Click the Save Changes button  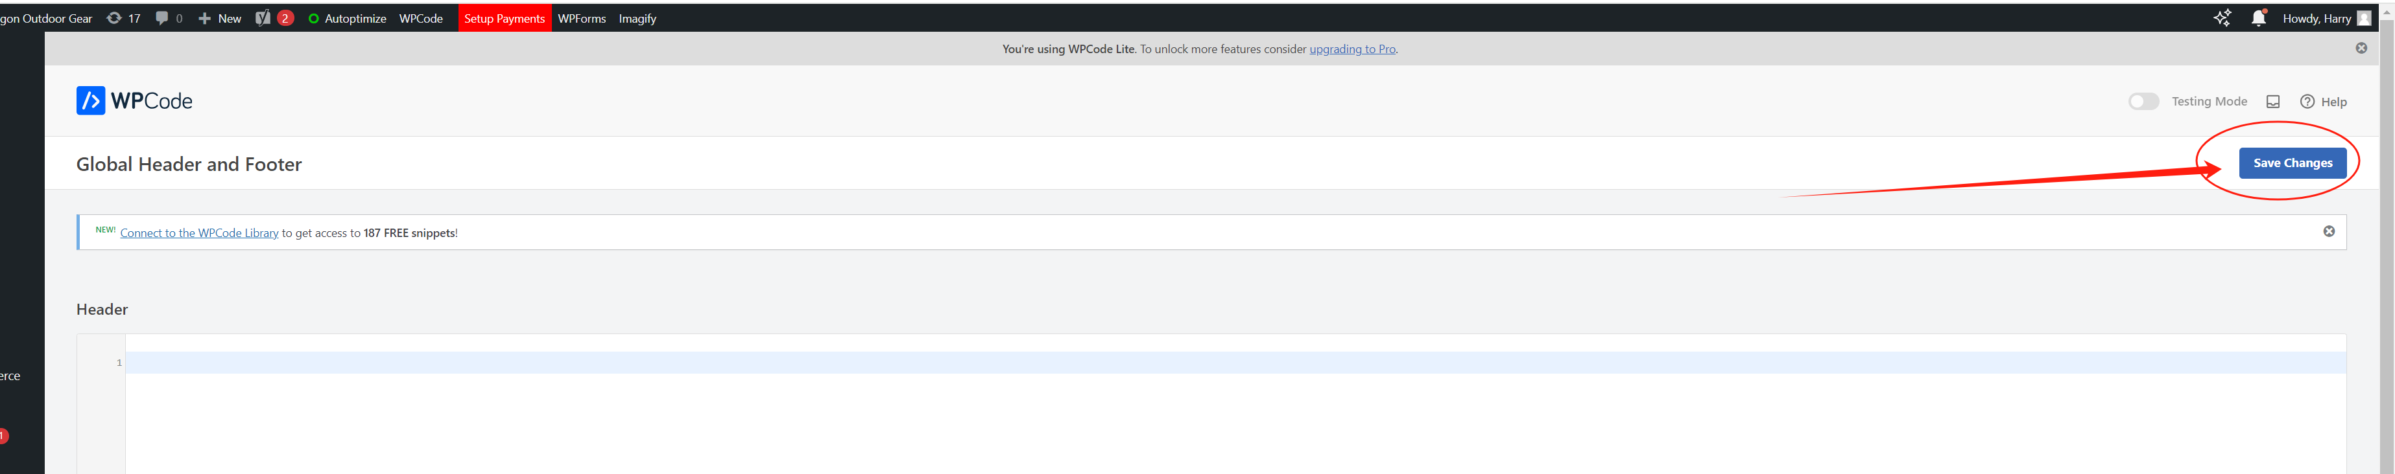[x=2292, y=163]
